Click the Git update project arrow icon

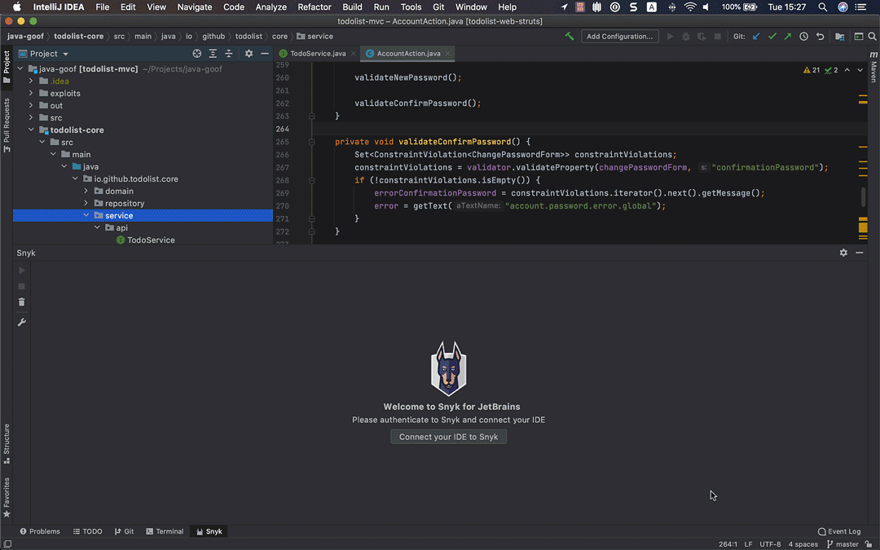(x=756, y=37)
